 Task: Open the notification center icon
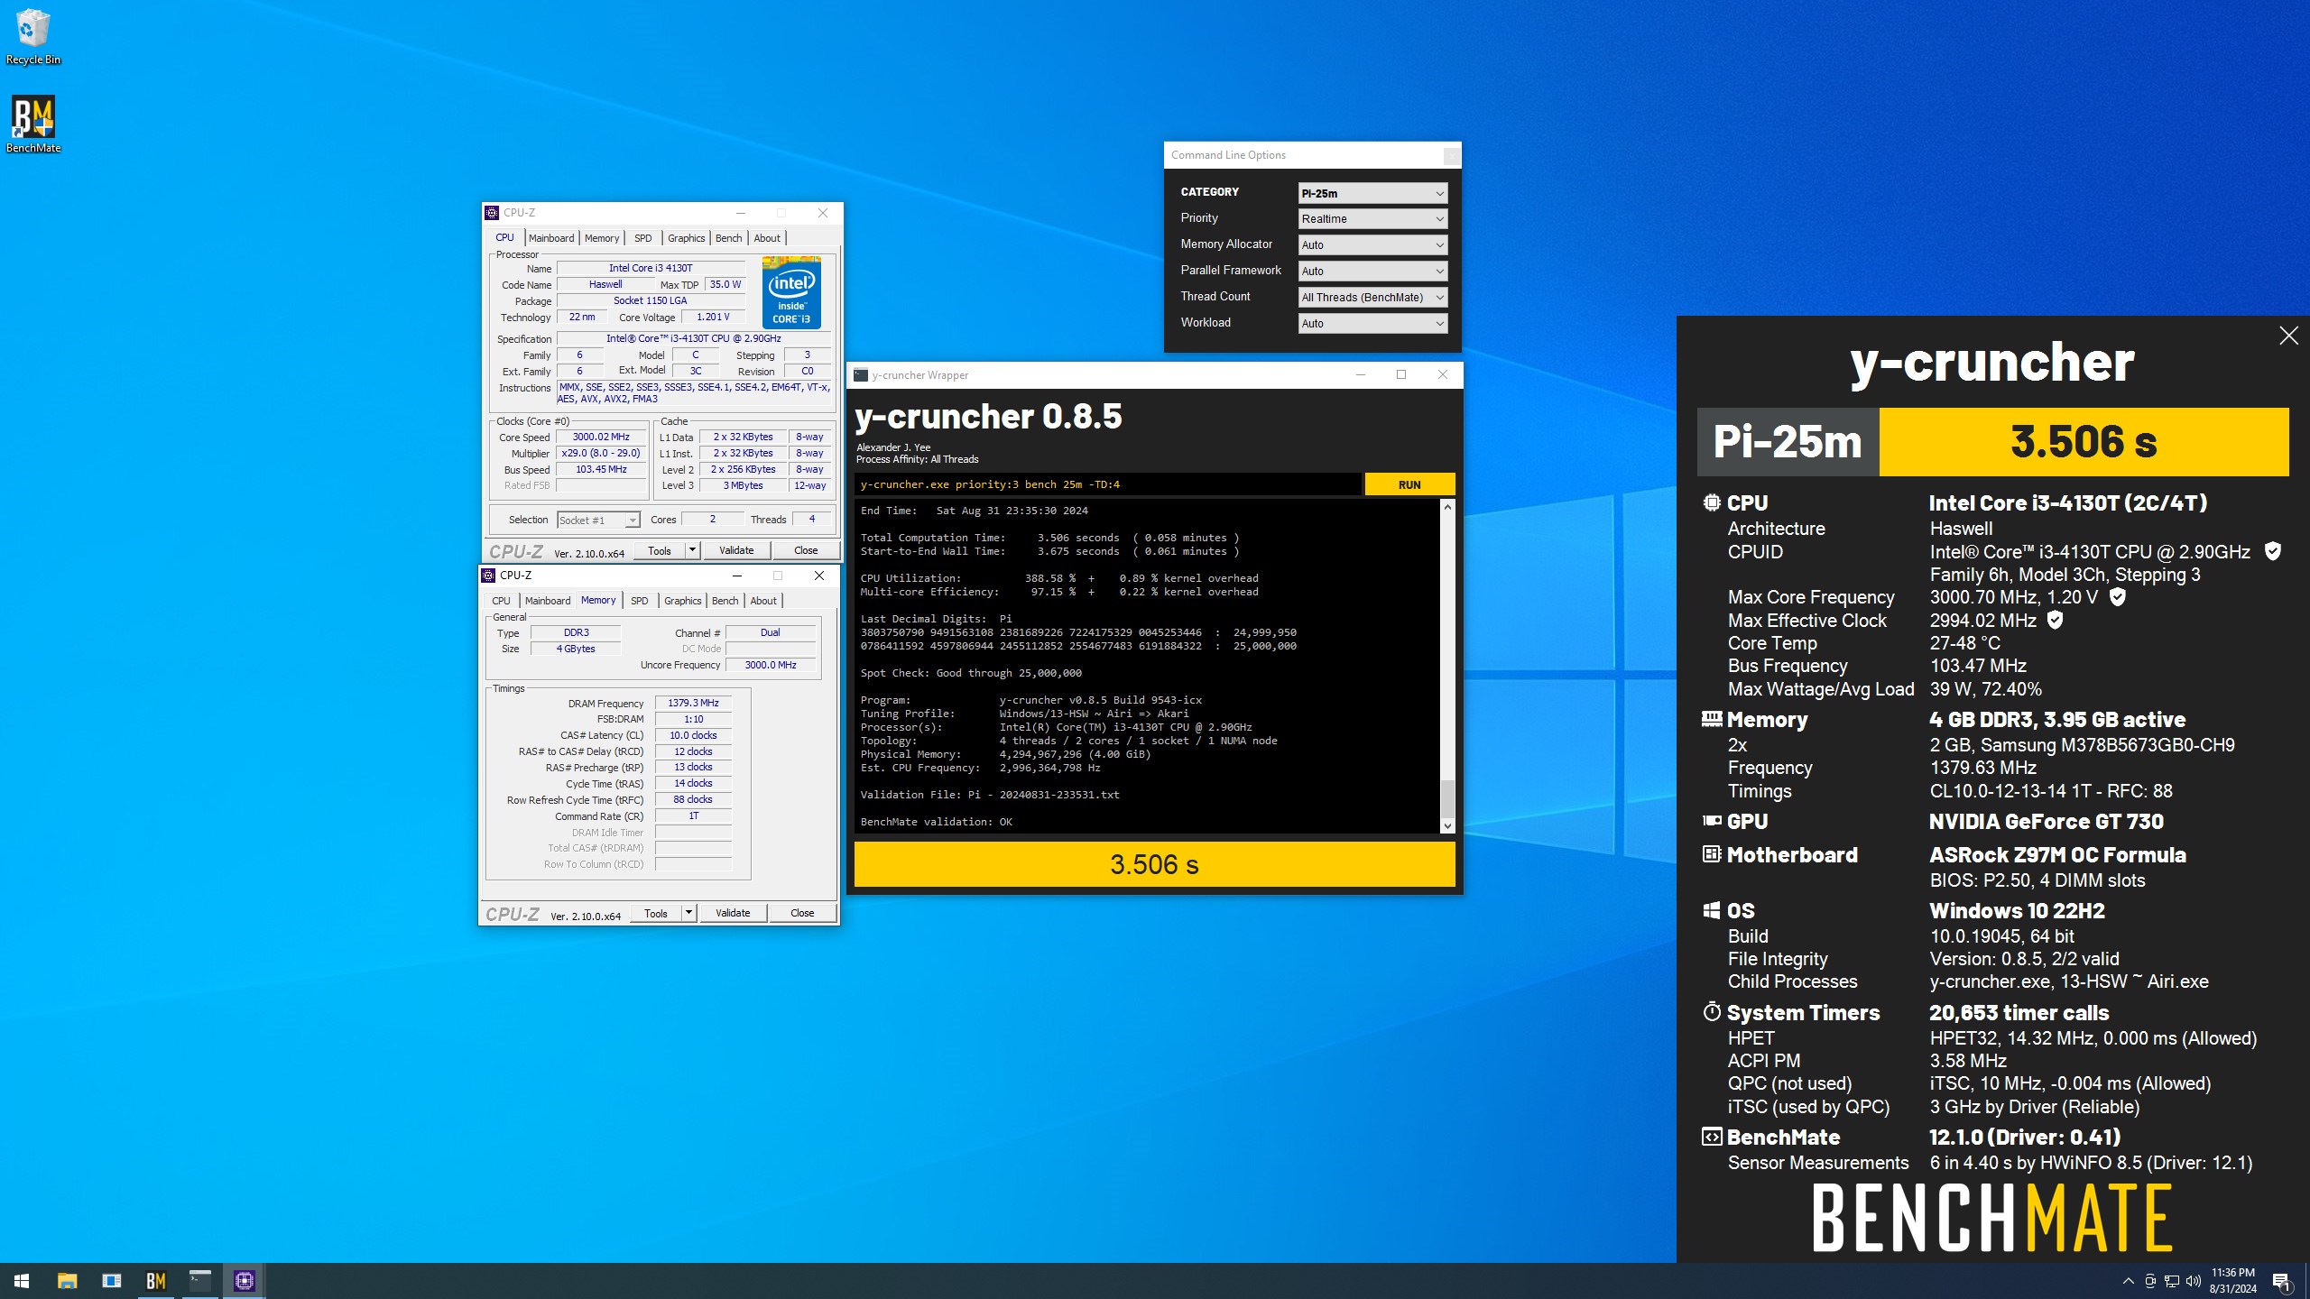(2281, 1280)
